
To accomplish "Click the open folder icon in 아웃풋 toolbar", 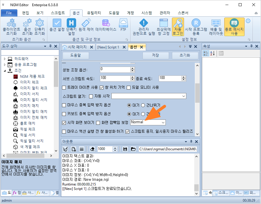I will (x=133, y=149).
